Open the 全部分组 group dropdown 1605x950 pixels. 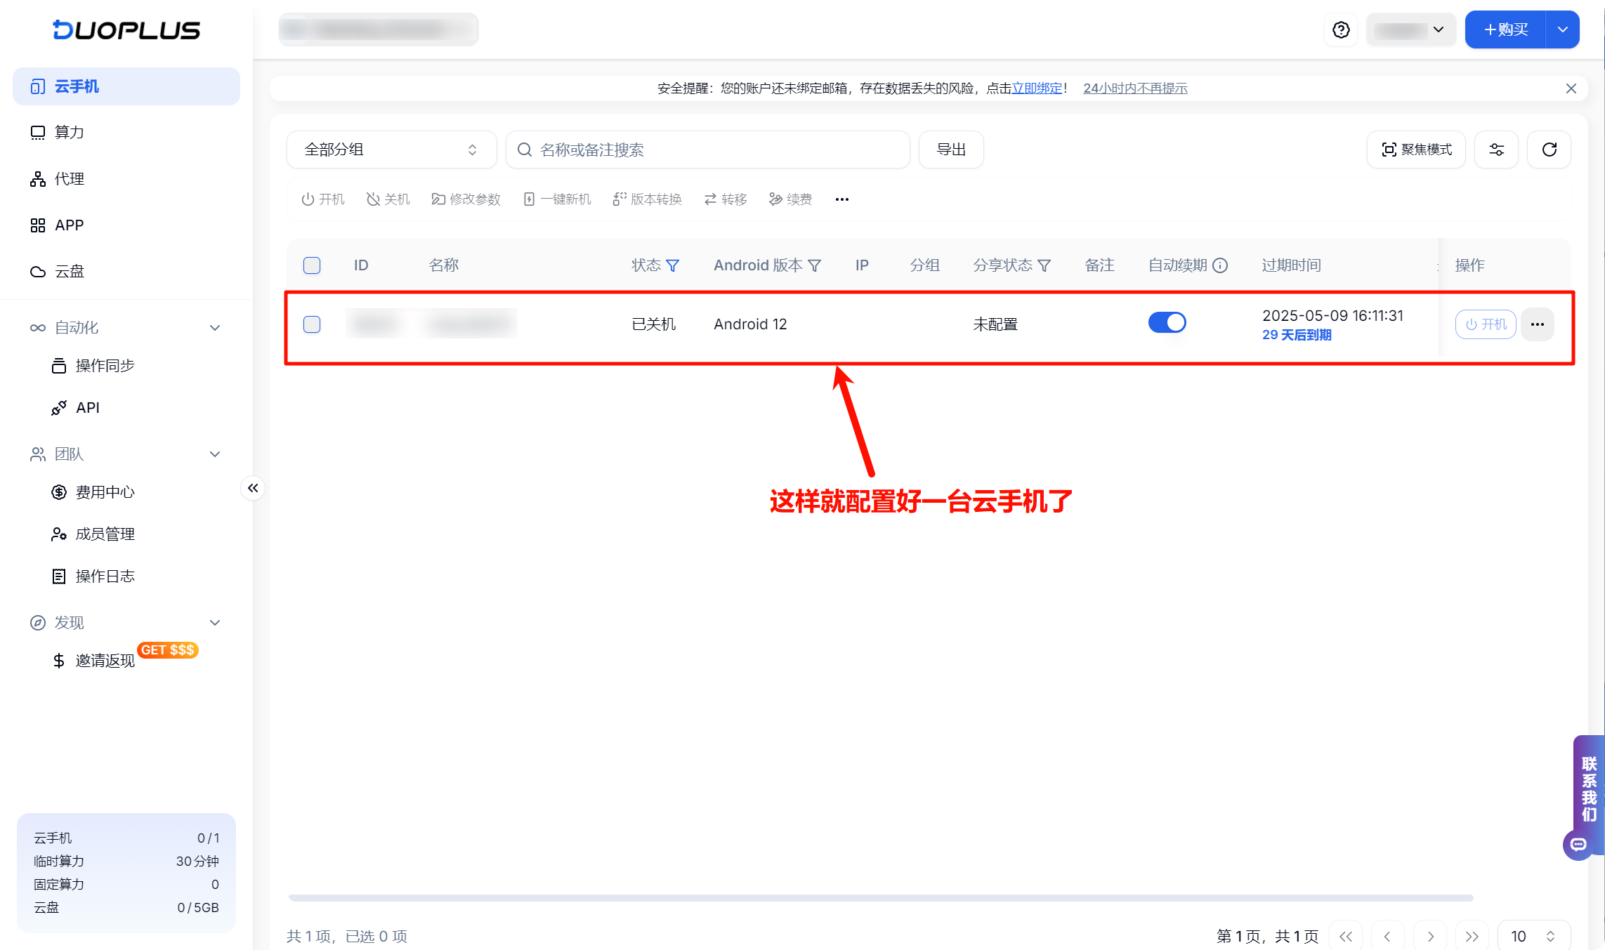391,149
